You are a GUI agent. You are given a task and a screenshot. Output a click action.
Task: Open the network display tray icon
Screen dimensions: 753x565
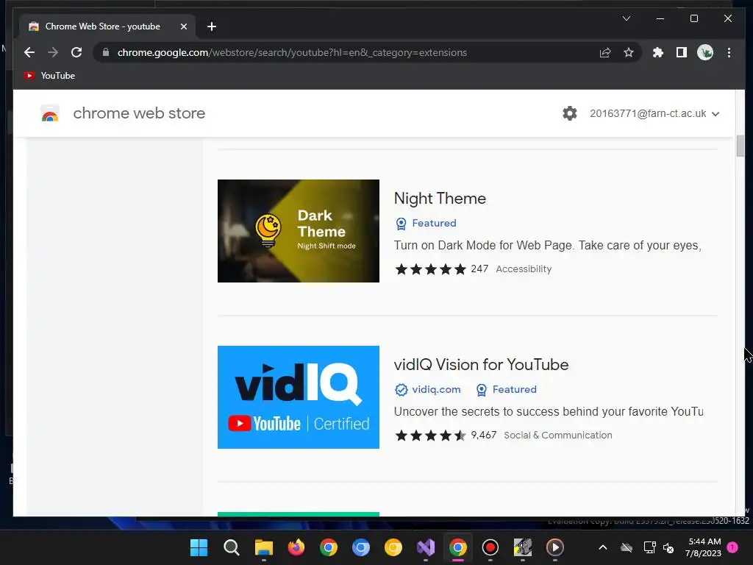point(649,547)
